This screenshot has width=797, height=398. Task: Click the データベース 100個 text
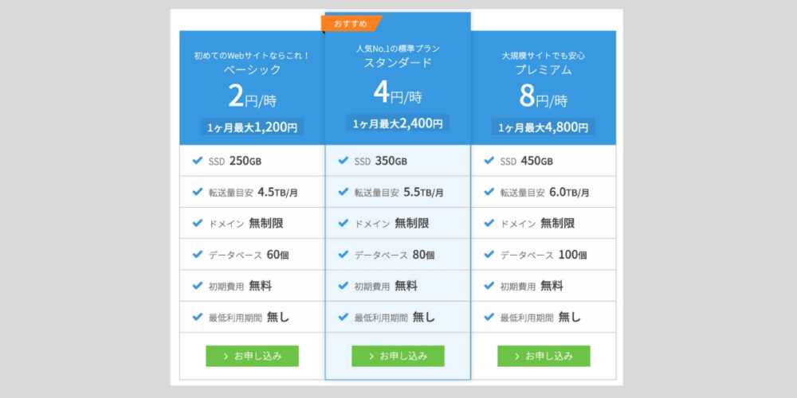point(544,255)
